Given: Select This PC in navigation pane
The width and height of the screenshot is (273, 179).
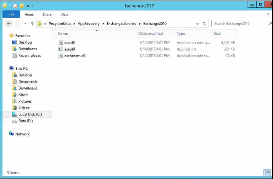Looking at the screenshot, I should pyautogui.click(x=18, y=68).
